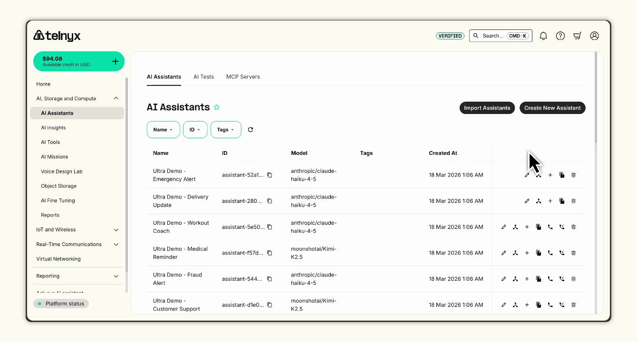The height and width of the screenshot is (342, 637).
Task: Open the Tags filter dropdown
Action: (x=225, y=130)
